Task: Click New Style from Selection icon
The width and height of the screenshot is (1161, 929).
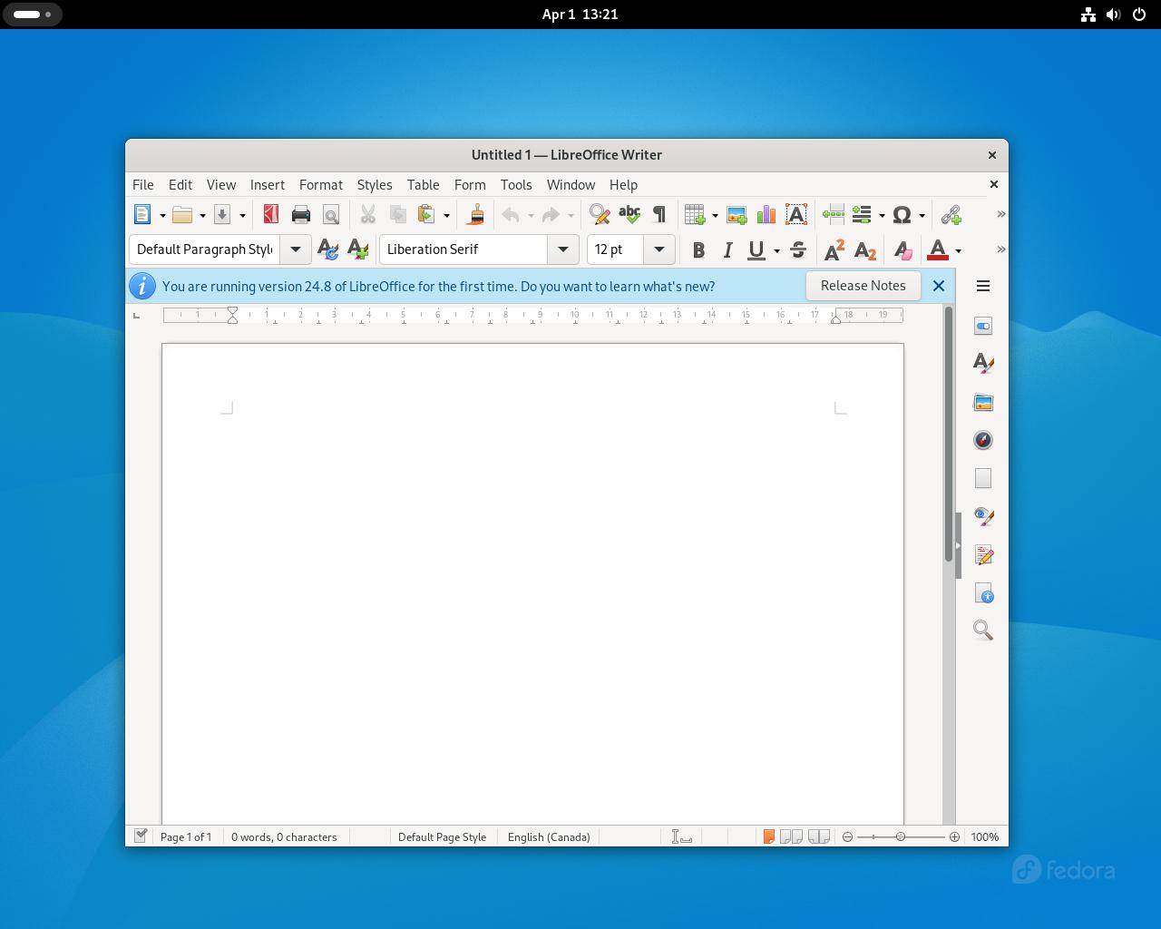Action: tap(357, 249)
